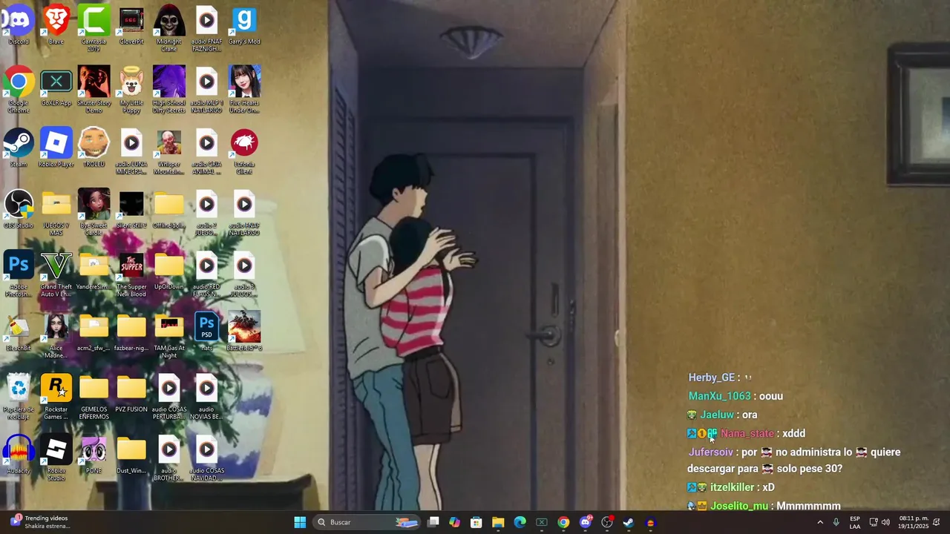Select the Whisper Mountain game icon
Image resolution: width=950 pixels, height=534 pixels.
[168, 152]
